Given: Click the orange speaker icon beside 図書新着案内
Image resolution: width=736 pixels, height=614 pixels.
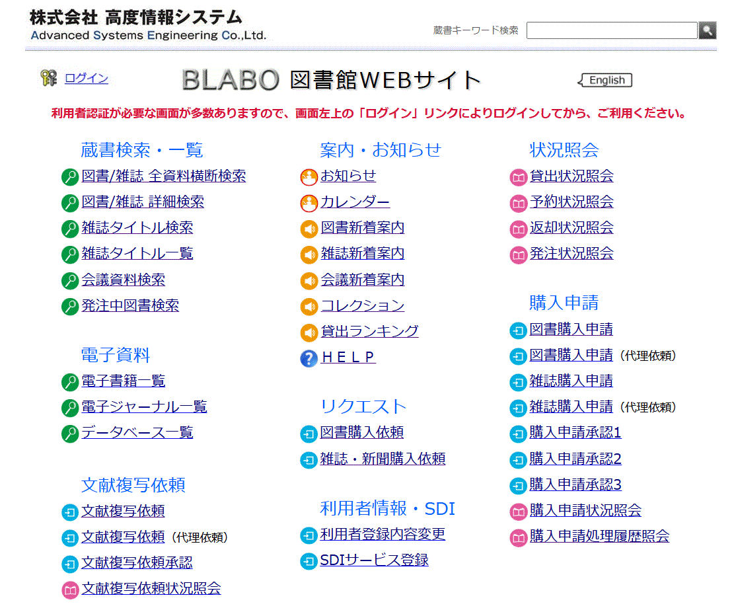Looking at the screenshot, I should 309,229.
